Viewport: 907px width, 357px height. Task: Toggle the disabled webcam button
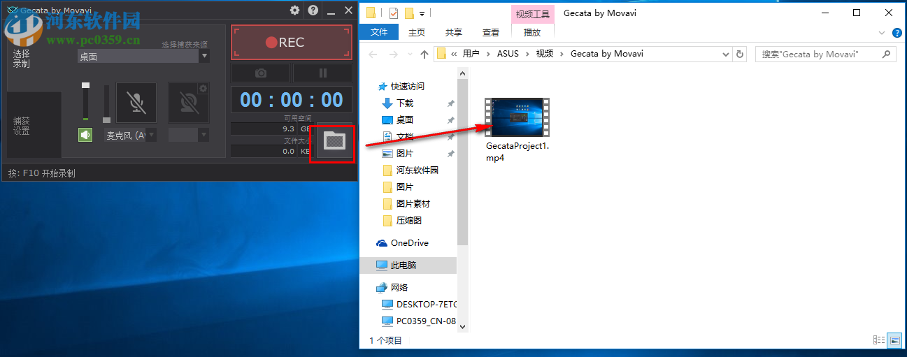tap(188, 103)
